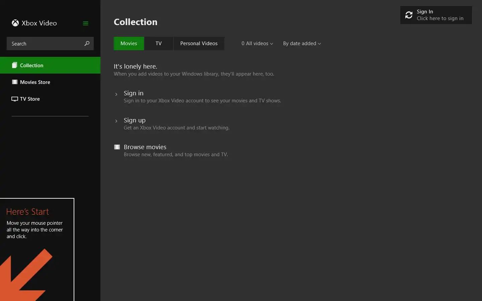This screenshot has width=482, height=301.
Task: Click the TV Store monitor icon
Action: 15,99
